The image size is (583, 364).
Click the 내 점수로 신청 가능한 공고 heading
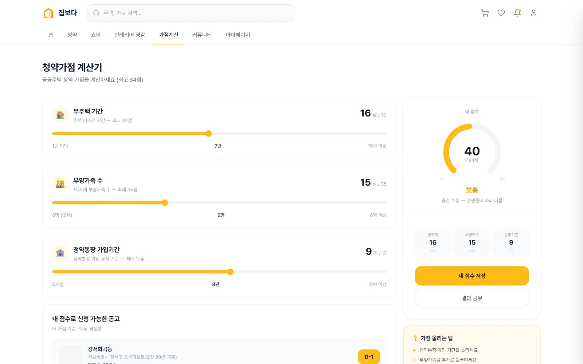[86, 319]
